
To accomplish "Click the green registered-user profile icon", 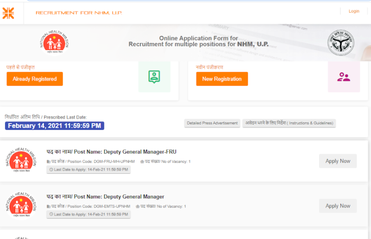I will (x=154, y=77).
